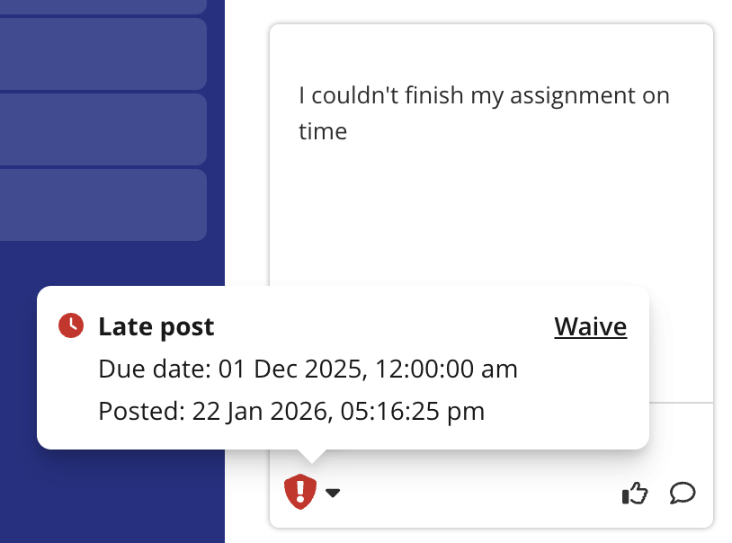
Task: Waive the late post penalty
Action: pos(590,326)
